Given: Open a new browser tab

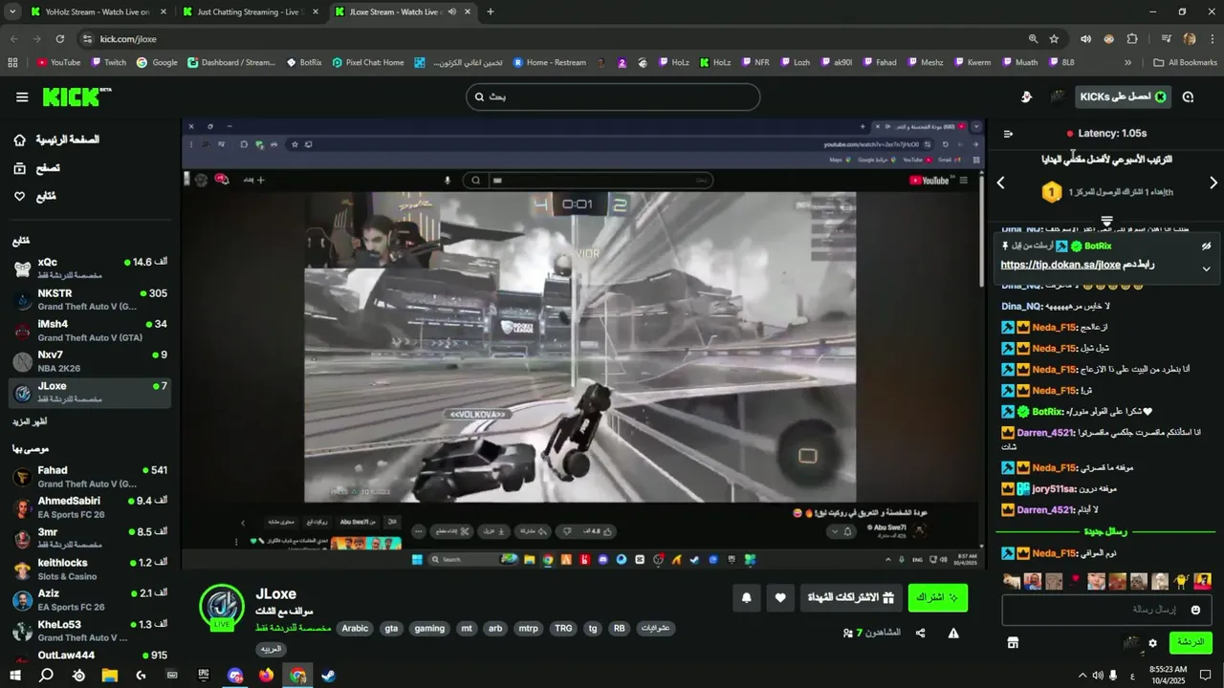Looking at the screenshot, I should pos(491,11).
